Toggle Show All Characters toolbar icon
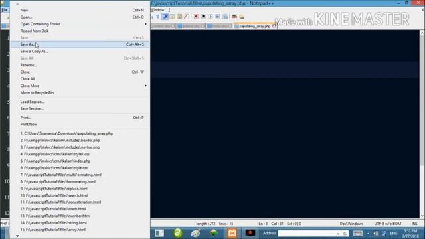425x239 pixels. [x=158, y=17]
